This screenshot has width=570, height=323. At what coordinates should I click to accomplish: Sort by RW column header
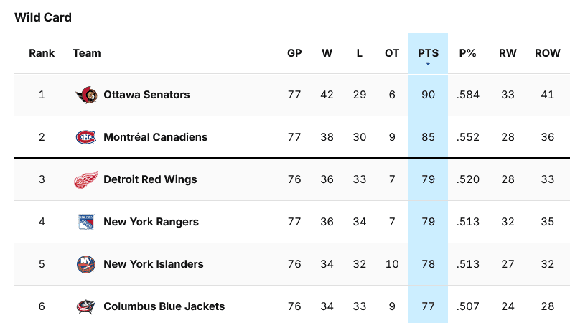[x=508, y=53]
